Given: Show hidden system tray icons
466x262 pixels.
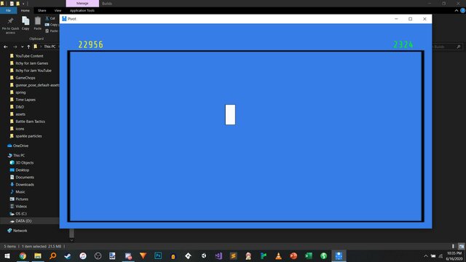Looking at the screenshot, I should tap(425, 255).
